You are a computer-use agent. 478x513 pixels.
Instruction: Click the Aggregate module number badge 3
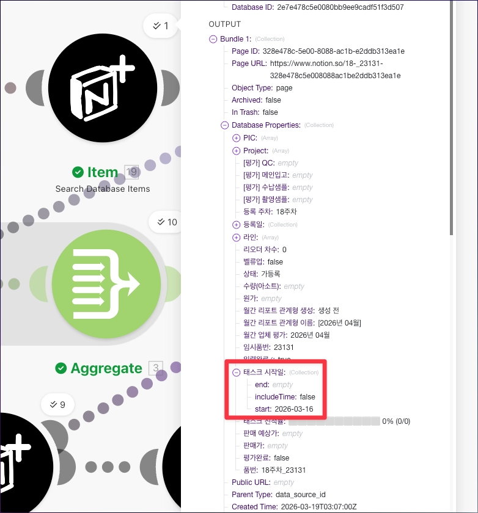(156, 368)
